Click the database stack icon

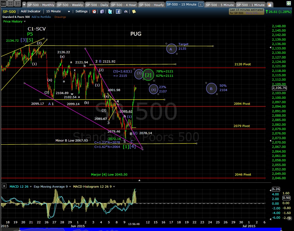tap(102, 12)
